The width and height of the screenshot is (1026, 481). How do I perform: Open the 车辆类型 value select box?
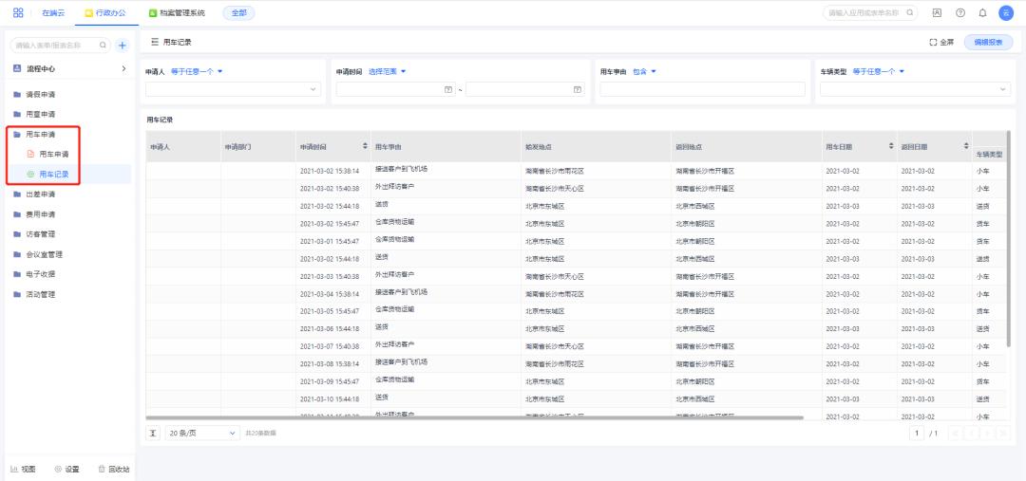point(916,89)
